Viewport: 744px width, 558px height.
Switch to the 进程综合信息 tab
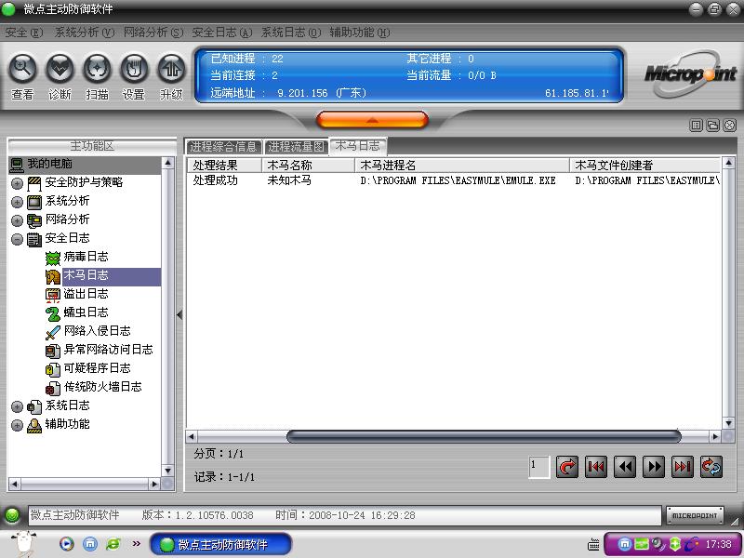(x=223, y=147)
